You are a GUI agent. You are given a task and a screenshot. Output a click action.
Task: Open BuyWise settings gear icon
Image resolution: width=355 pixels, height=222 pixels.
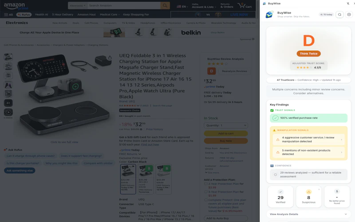349,15
